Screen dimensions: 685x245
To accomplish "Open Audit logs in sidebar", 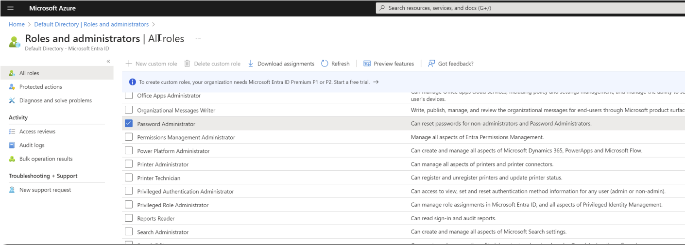I will click(32, 145).
